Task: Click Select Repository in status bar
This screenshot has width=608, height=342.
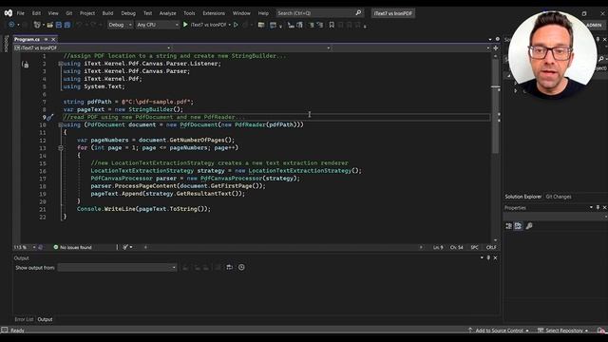Action: (x=563, y=331)
